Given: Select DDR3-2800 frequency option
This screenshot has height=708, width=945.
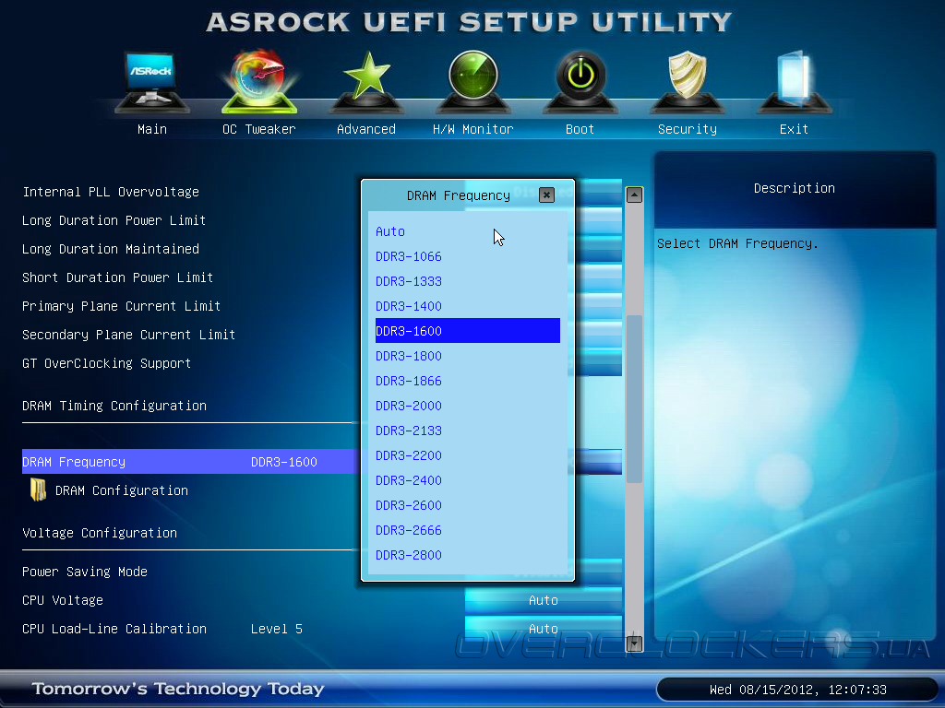Looking at the screenshot, I should [468, 554].
